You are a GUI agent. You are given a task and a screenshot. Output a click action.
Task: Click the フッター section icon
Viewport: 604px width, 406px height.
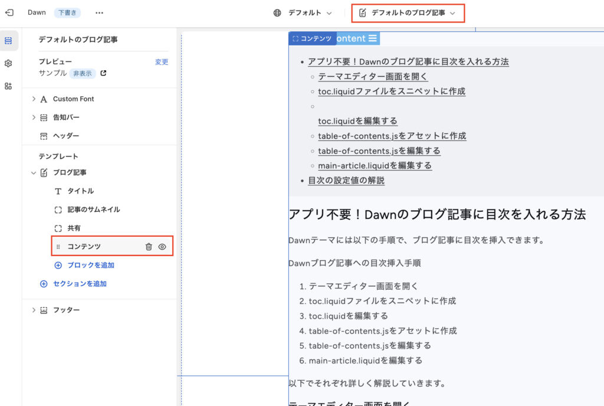pyautogui.click(x=44, y=310)
